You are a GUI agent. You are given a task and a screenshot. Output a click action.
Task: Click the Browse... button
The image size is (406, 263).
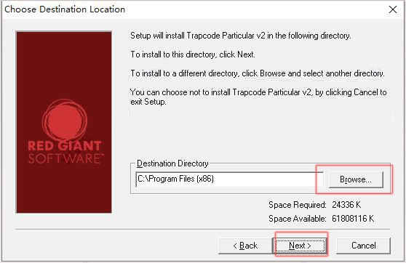[x=356, y=179]
